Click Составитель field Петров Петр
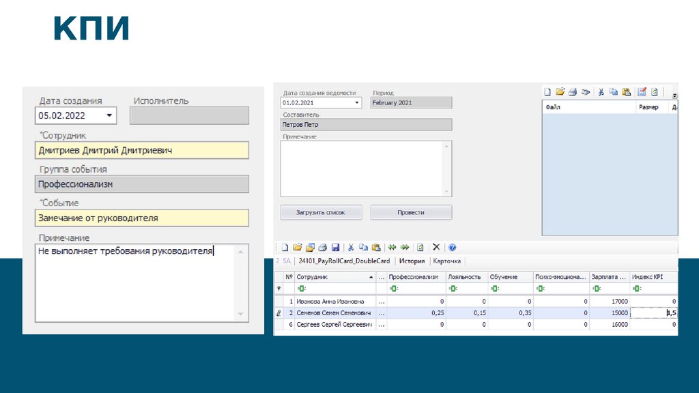Viewport: 699px width, 393px height. 366,125
